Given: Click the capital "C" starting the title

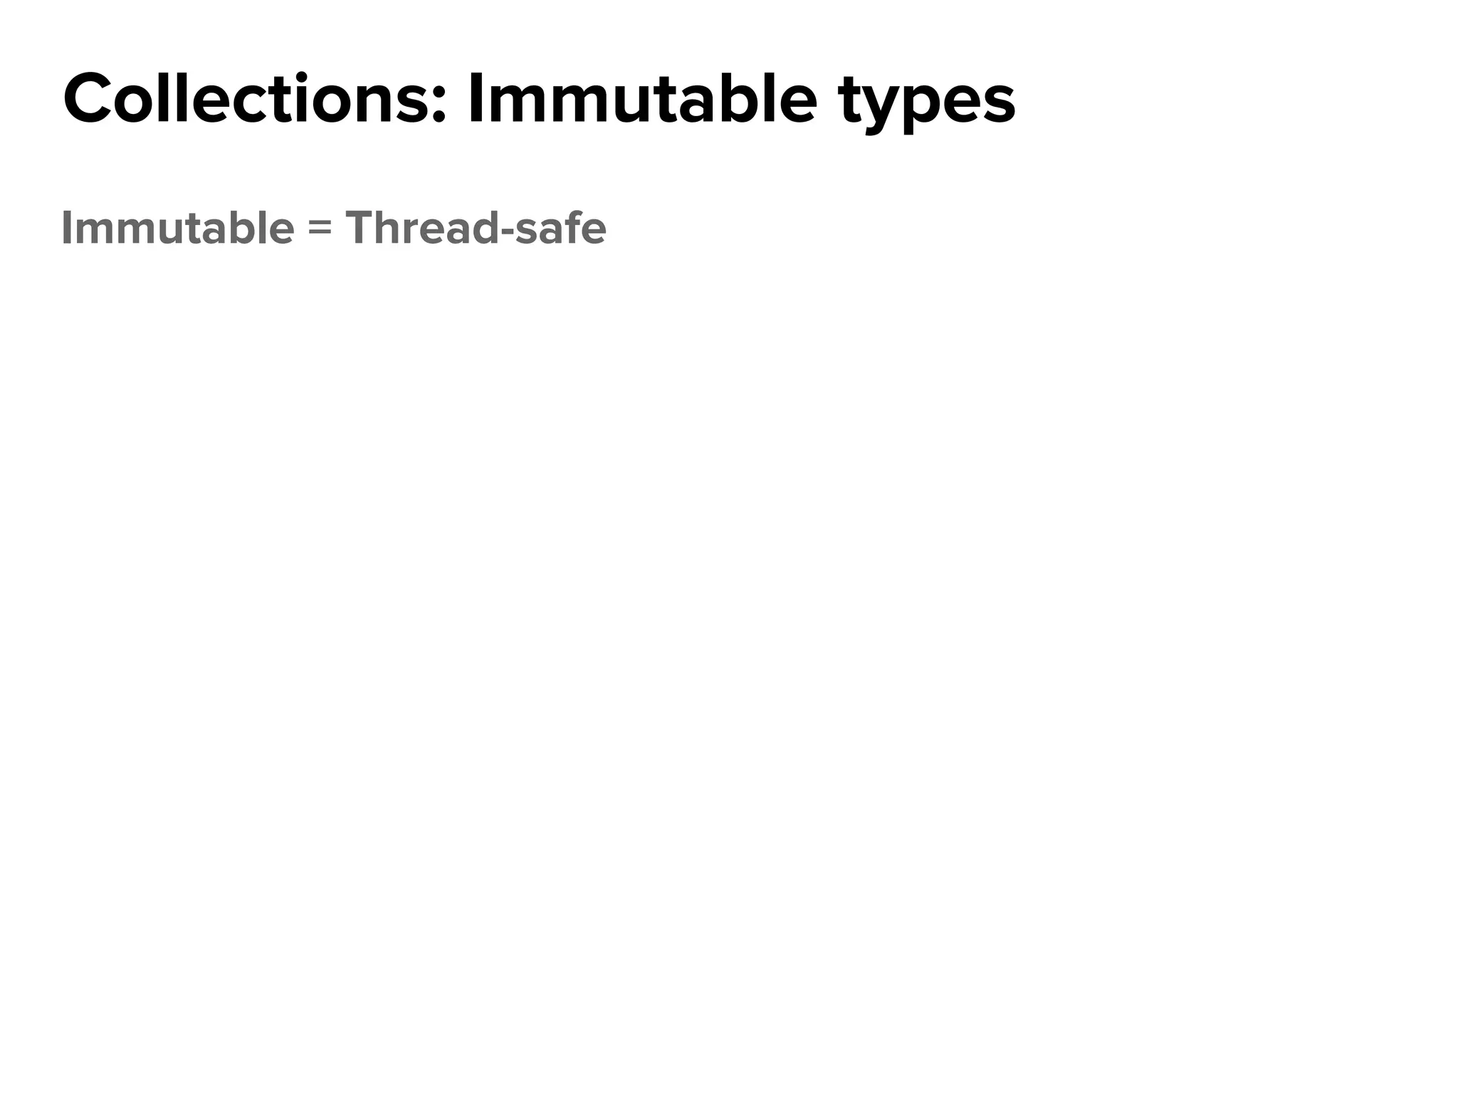Looking at the screenshot, I should coord(88,100).
